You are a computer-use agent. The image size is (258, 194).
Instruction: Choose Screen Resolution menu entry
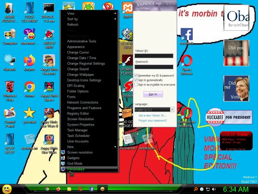click(89, 119)
